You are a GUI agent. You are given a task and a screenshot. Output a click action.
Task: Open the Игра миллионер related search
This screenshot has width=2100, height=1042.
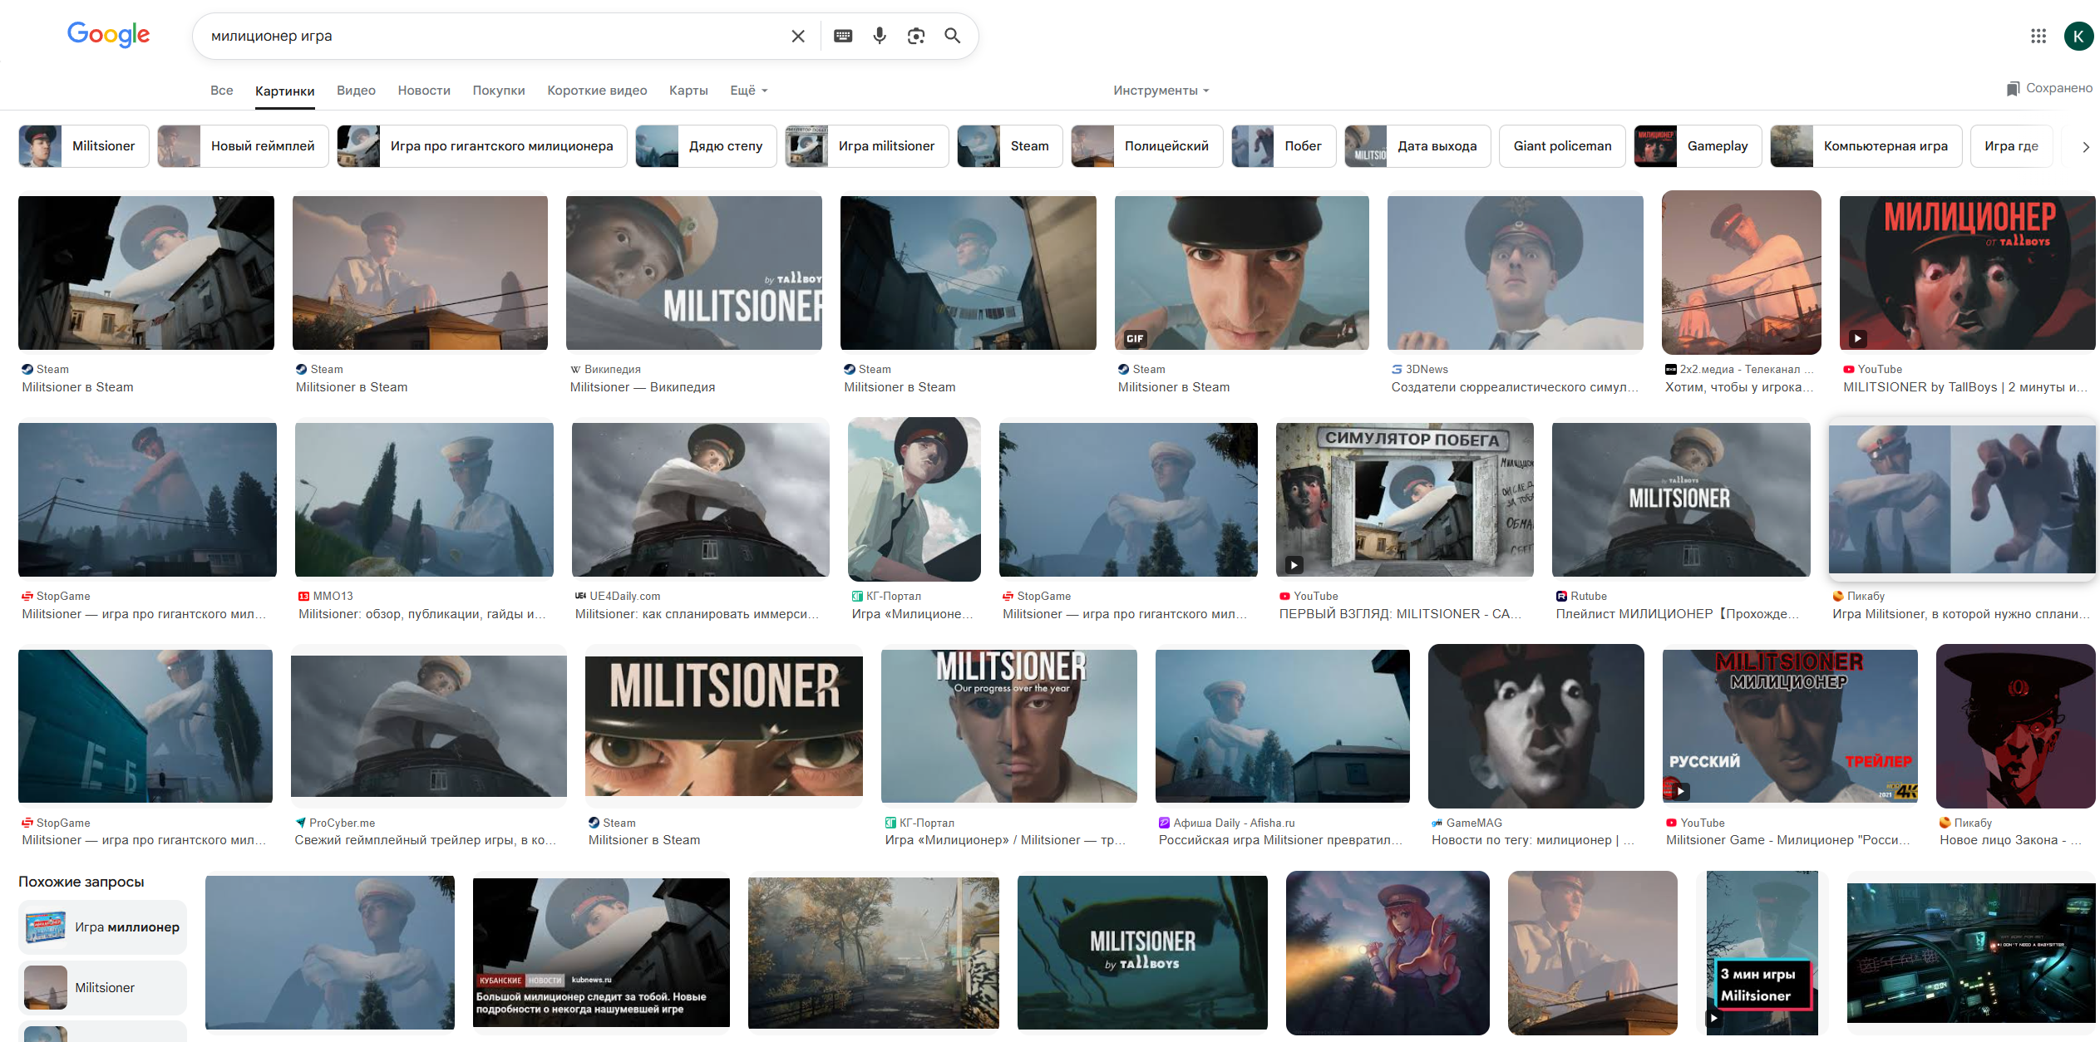(103, 927)
